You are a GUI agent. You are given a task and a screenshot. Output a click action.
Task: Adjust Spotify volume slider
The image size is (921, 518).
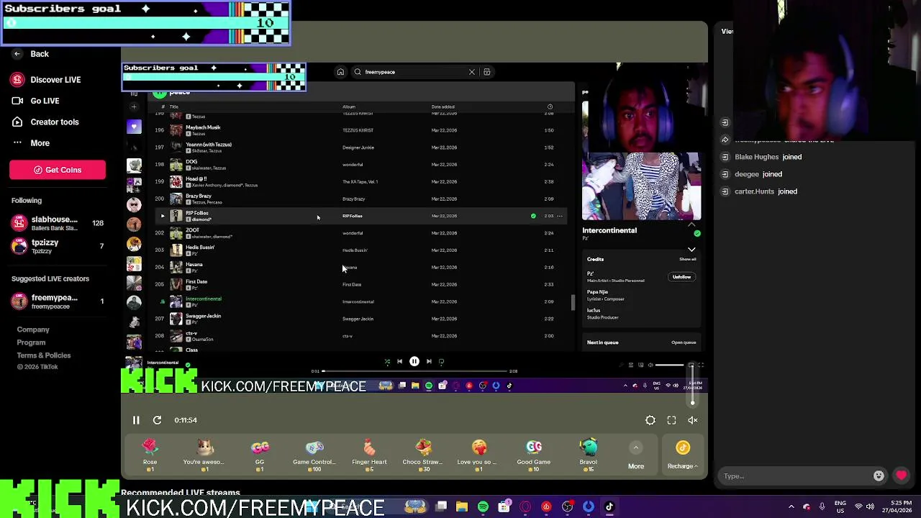[671, 365]
